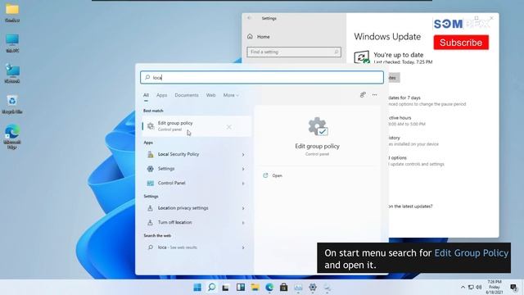Click the red Subscribe button
Image resolution: width=524 pixels, height=295 pixels.
click(x=461, y=43)
